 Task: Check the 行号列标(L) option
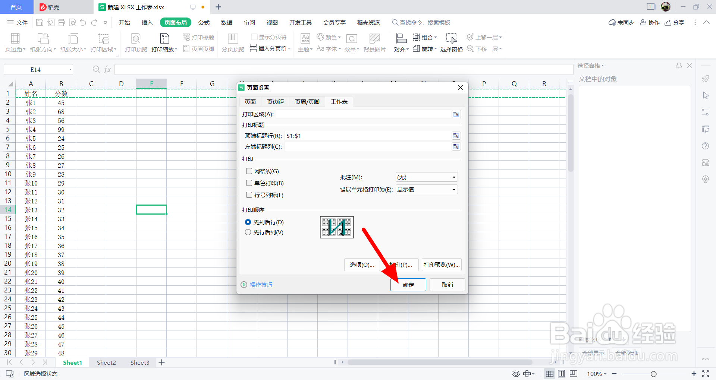click(249, 195)
